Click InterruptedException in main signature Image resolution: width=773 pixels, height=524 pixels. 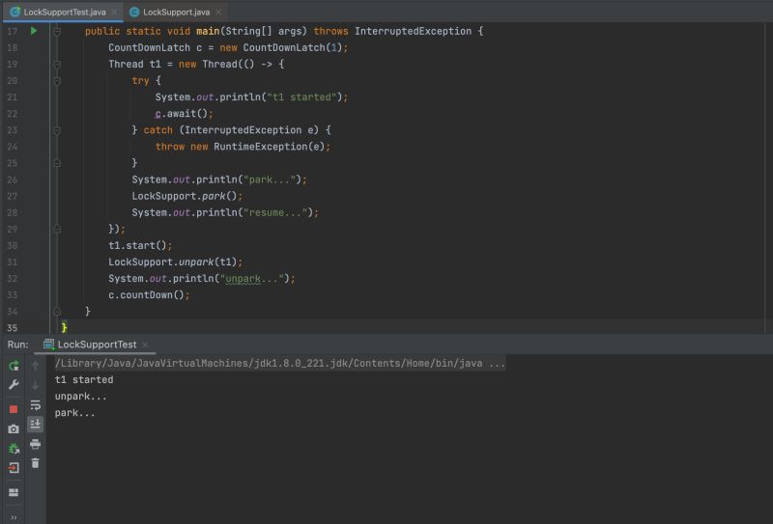(x=413, y=31)
